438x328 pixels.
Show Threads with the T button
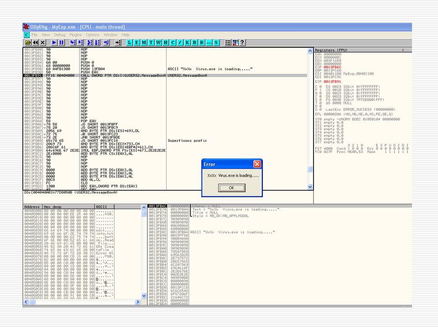pyautogui.click(x=151, y=43)
